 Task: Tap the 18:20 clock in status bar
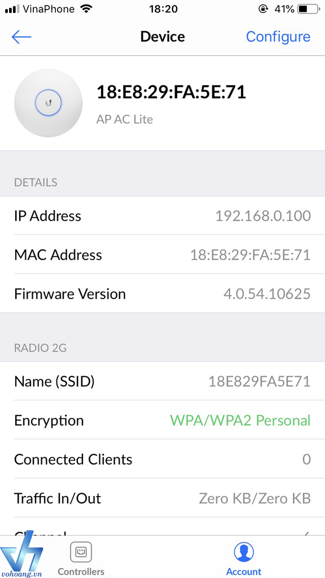pyautogui.click(x=163, y=9)
